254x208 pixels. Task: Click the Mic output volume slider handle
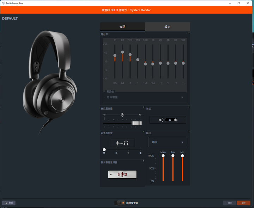click(x=182, y=156)
